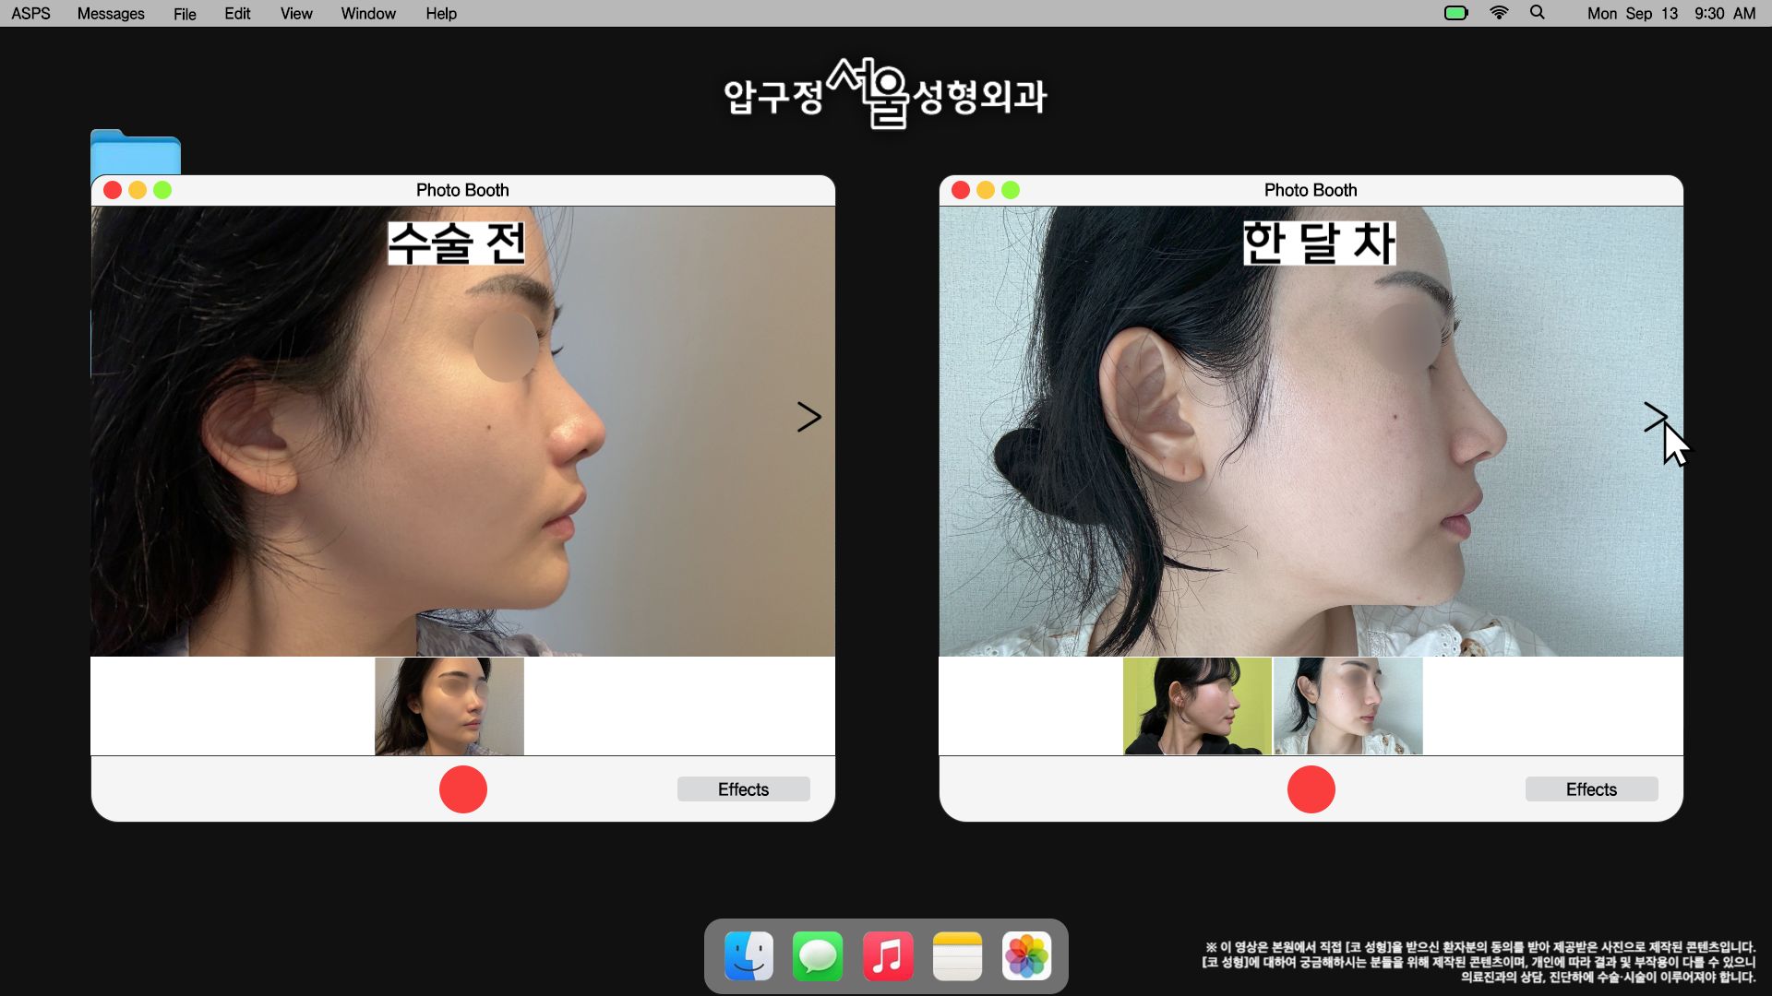Open Messages app in dock

[x=818, y=956]
